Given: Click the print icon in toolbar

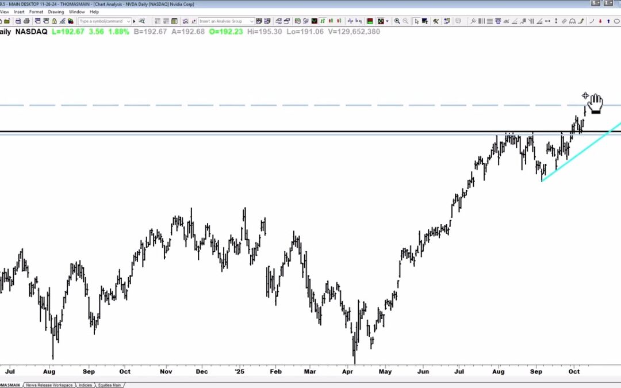Looking at the screenshot, I should (x=27, y=21).
